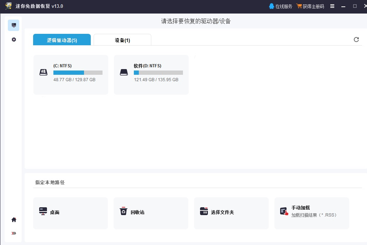Click 获得注册码 to get registration code
This screenshot has height=245, width=367.
[x=310, y=6]
